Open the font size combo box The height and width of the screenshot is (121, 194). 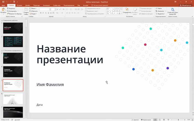coord(53,9)
